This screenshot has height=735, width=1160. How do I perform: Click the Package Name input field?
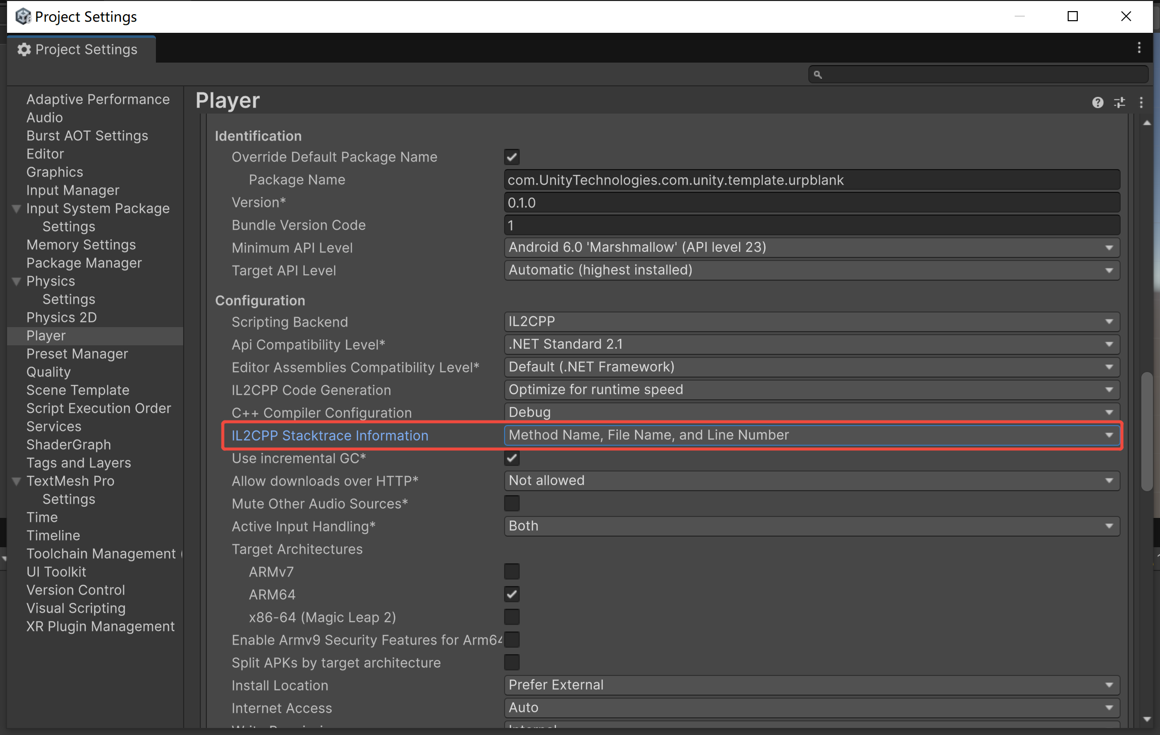pos(812,180)
